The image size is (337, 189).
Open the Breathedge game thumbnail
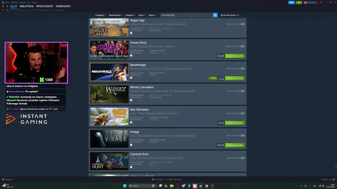109,72
